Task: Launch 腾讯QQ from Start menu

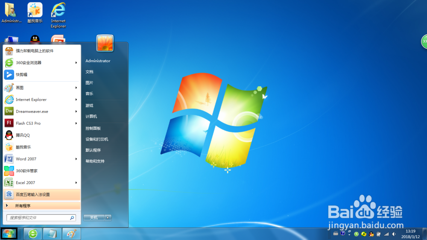Action: [x=42, y=135]
